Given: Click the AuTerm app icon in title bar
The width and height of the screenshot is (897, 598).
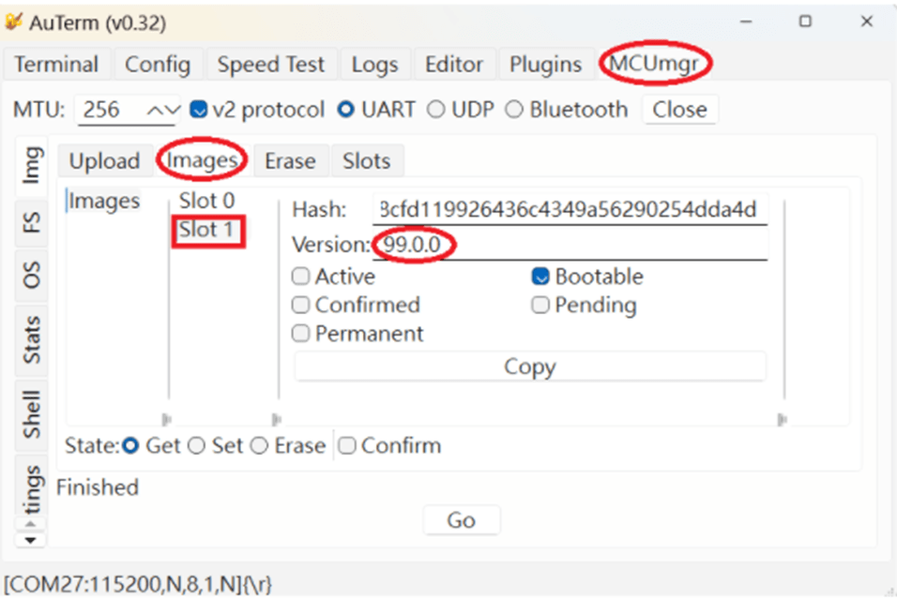Looking at the screenshot, I should point(14,22).
